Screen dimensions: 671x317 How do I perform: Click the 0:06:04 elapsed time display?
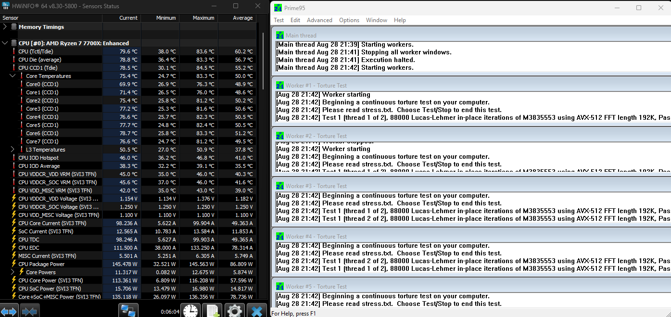click(170, 311)
